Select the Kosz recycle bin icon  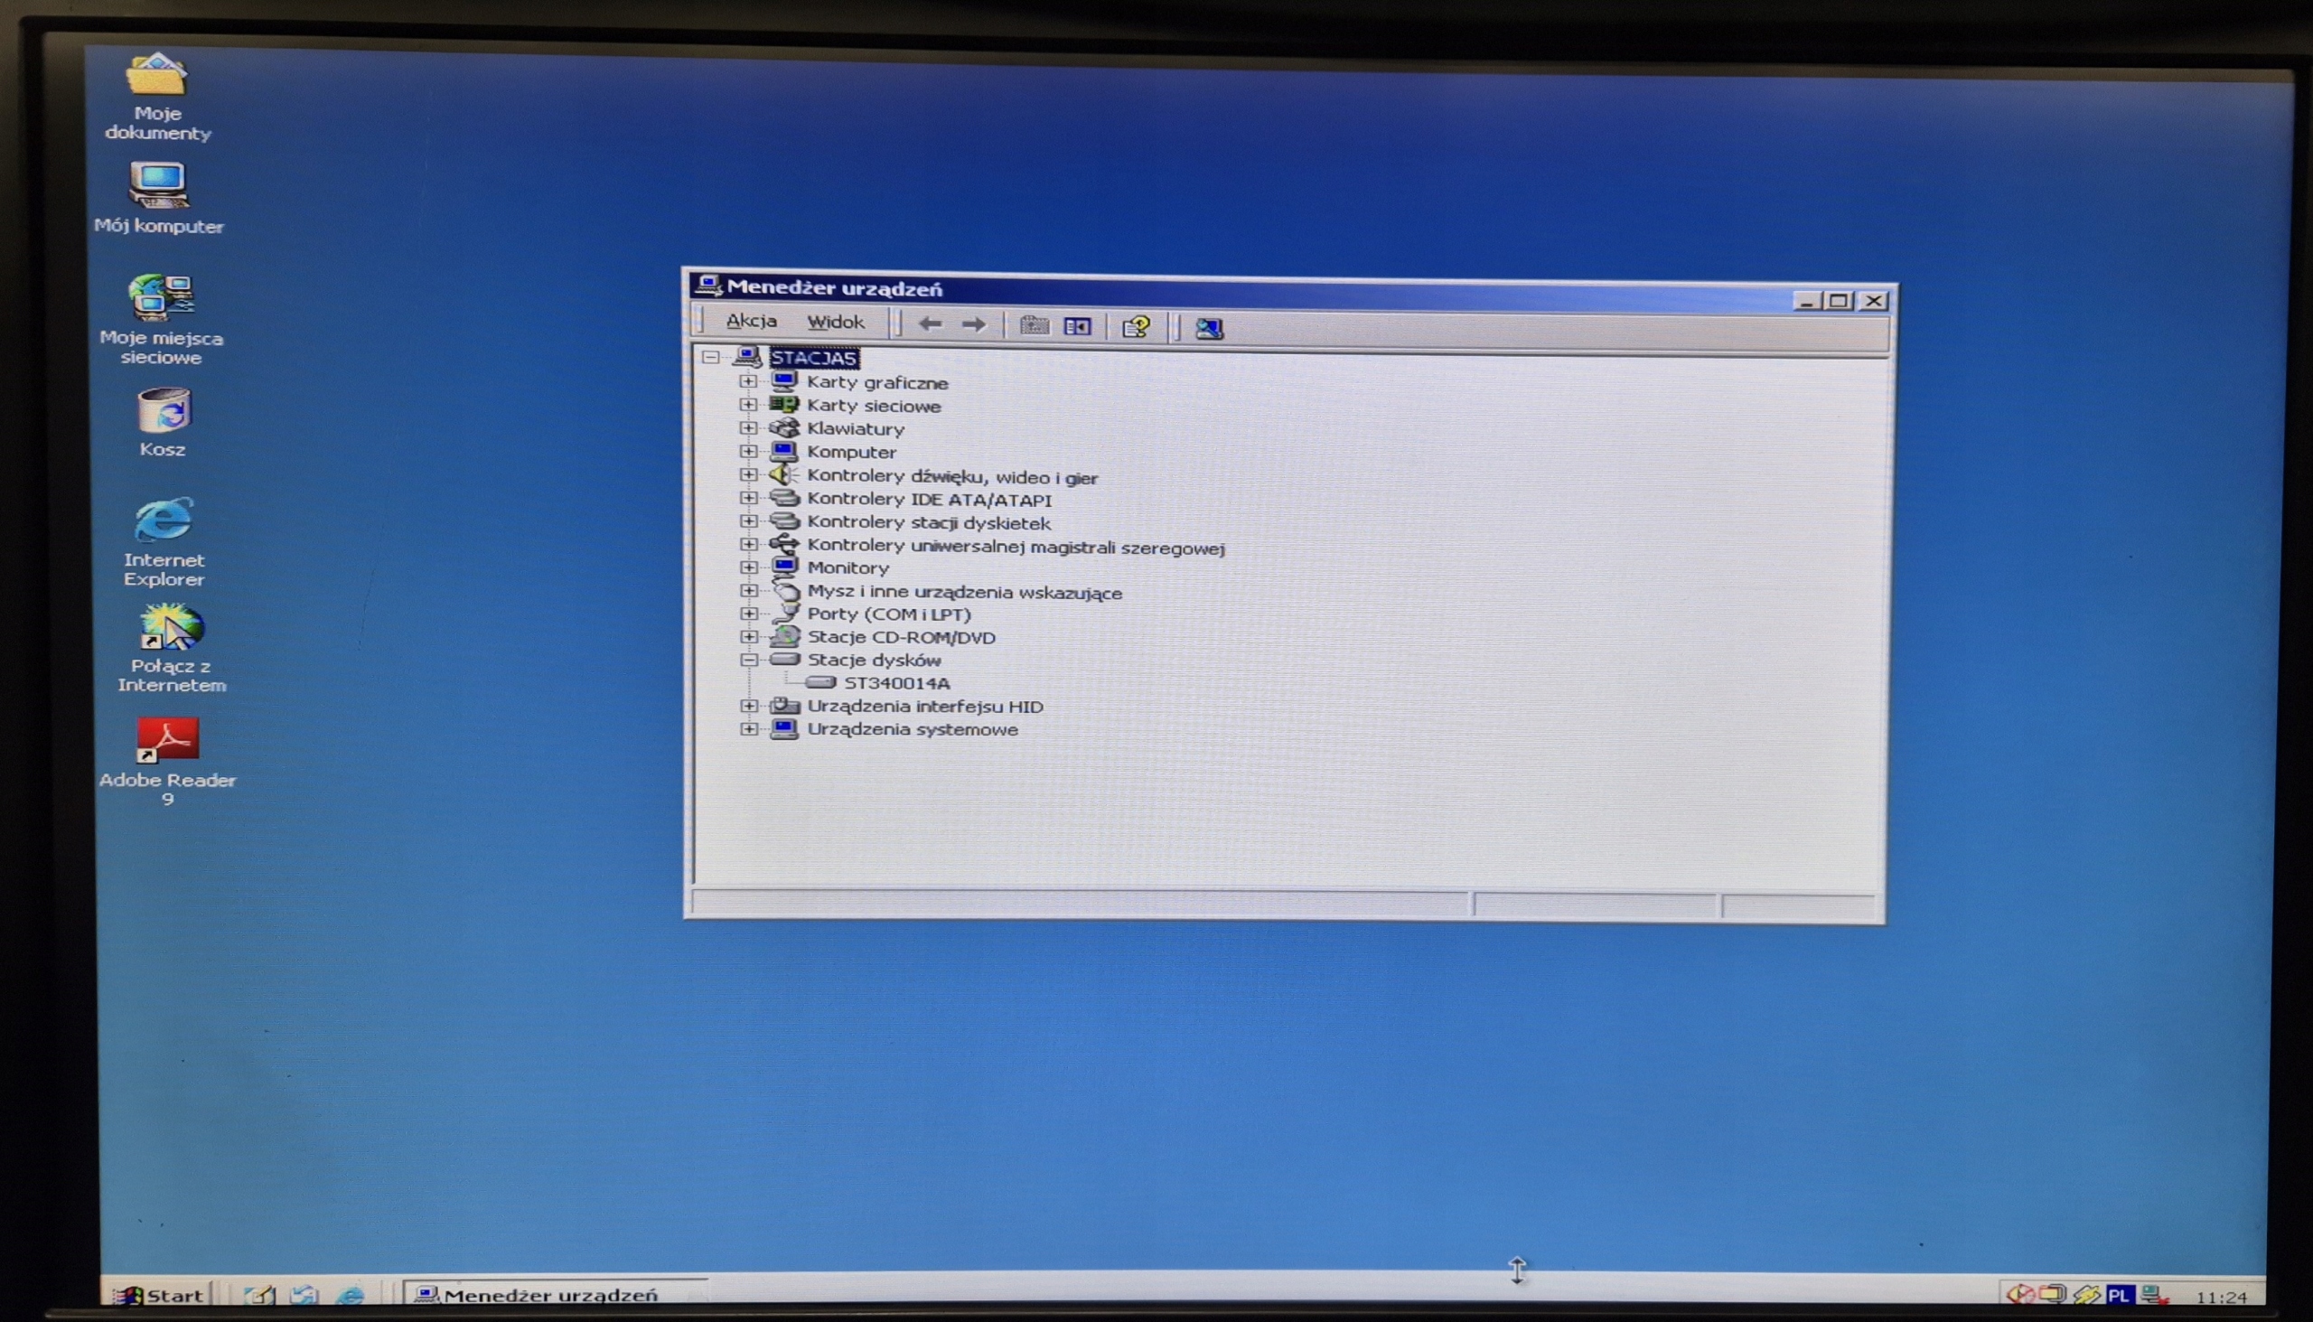point(164,422)
